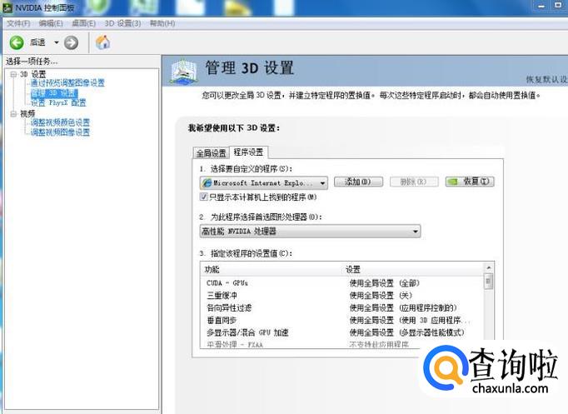568x414 pixels.
Task: Open 调整视频图像设置 link
Action: 60,132
